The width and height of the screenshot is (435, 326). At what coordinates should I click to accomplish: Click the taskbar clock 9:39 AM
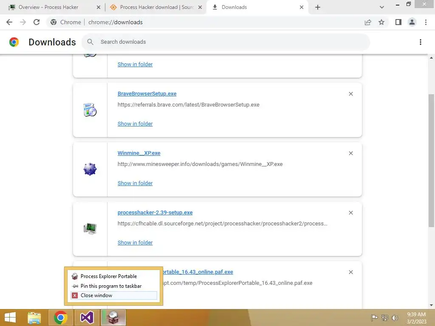416,318
